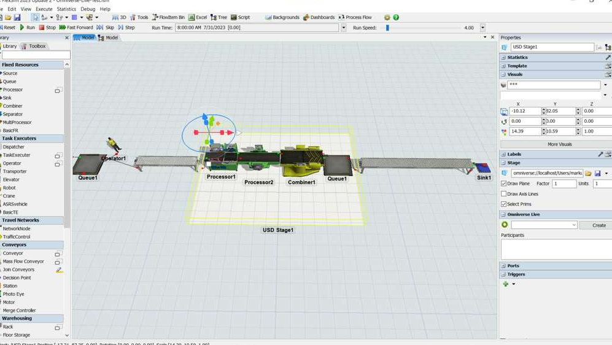Open the Execute menu
Screen dimensions: 612x345
pyautogui.click(x=44, y=9)
